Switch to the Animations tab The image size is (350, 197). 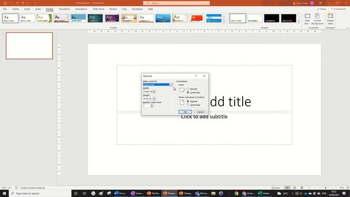tap(81, 9)
